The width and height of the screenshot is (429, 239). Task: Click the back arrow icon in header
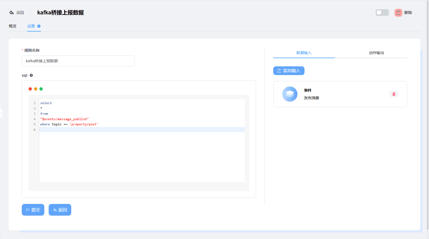11,13
